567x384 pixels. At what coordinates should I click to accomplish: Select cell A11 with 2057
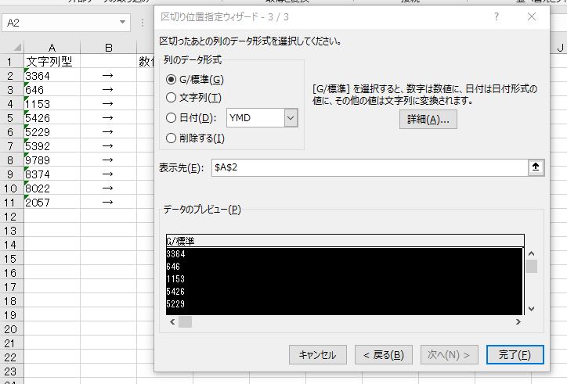coord(52,203)
